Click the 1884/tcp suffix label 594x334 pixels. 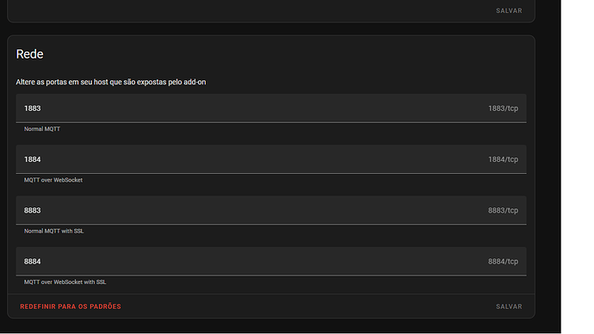click(x=503, y=159)
